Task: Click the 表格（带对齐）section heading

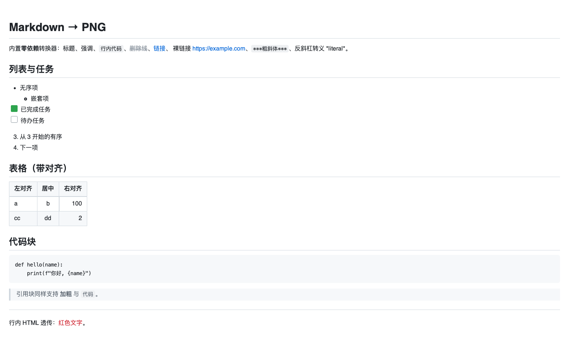Action: [38, 168]
